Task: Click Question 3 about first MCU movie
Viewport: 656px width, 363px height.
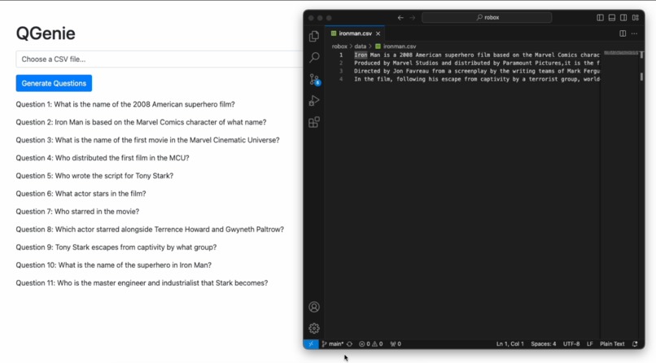Action: [x=147, y=140]
